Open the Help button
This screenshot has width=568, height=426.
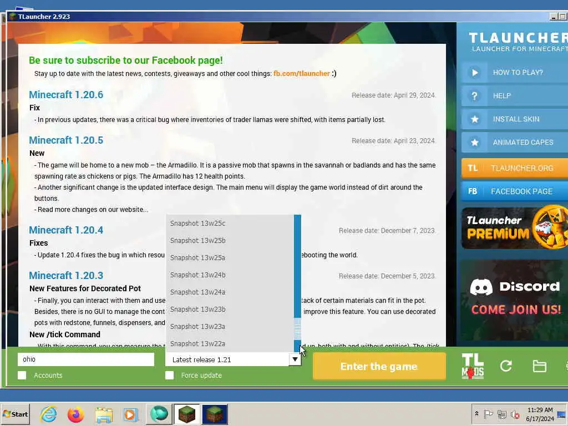(515, 95)
